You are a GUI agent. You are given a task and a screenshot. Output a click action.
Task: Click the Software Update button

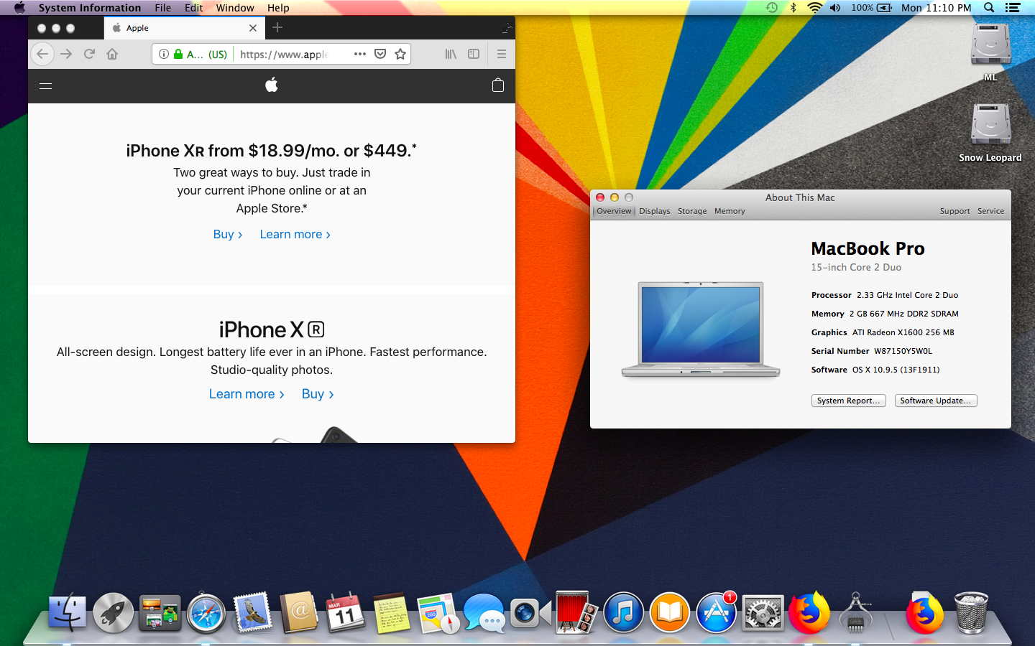click(x=936, y=401)
